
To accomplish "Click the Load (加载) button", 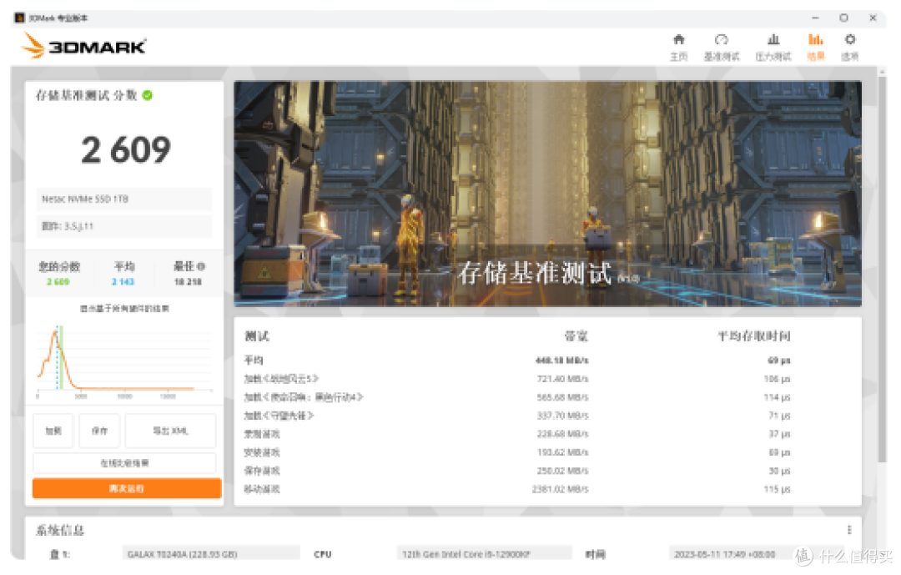I will pyautogui.click(x=53, y=431).
